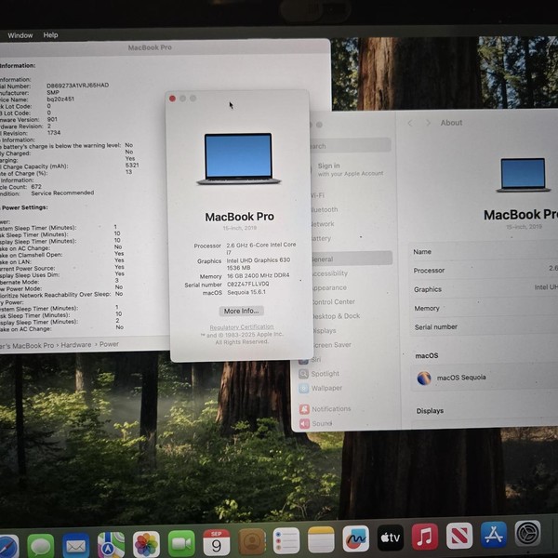The height and width of the screenshot is (558, 558).
Task: Open Regulatory Certification link
Action: click(242, 327)
